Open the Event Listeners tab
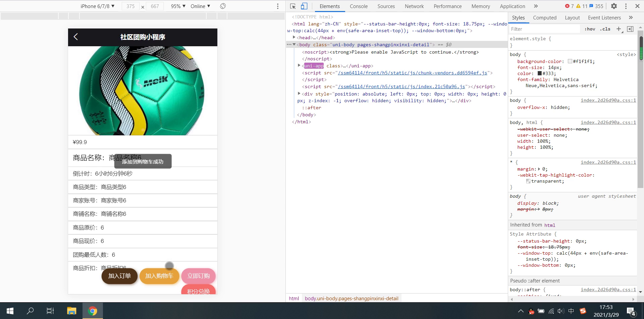This screenshot has height=319, width=644. pyautogui.click(x=604, y=17)
